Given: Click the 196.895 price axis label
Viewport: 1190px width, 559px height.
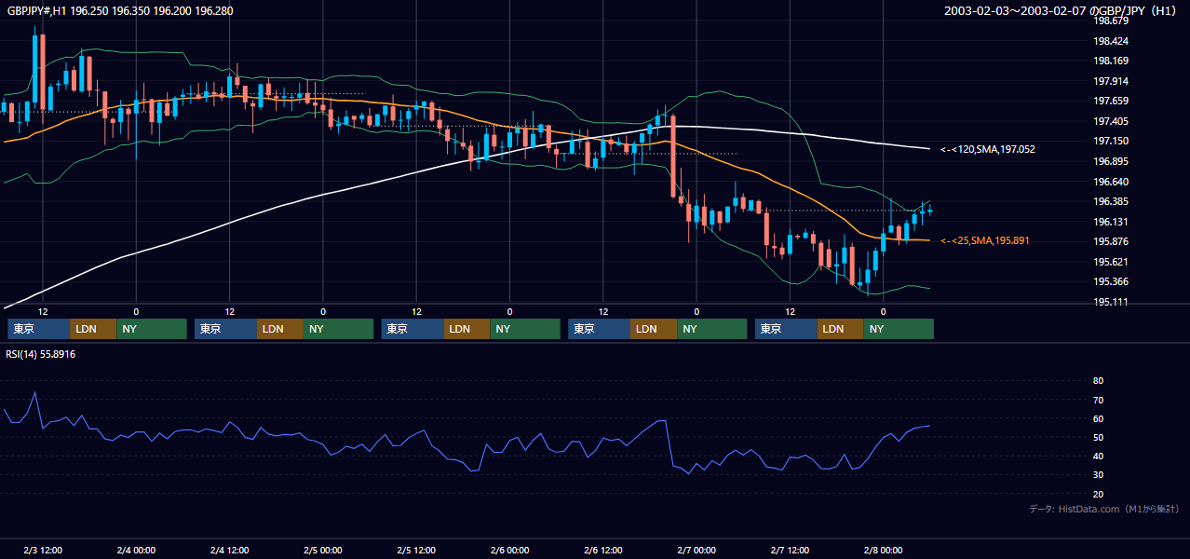Looking at the screenshot, I should coord(1112,161).
